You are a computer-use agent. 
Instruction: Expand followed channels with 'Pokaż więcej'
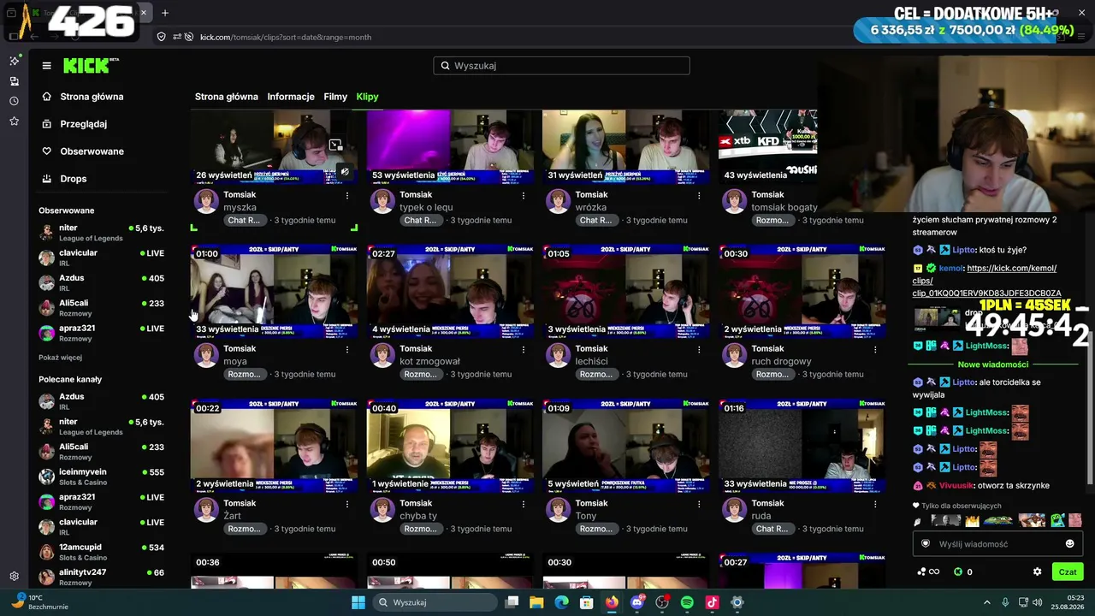[x=60, y=358]
